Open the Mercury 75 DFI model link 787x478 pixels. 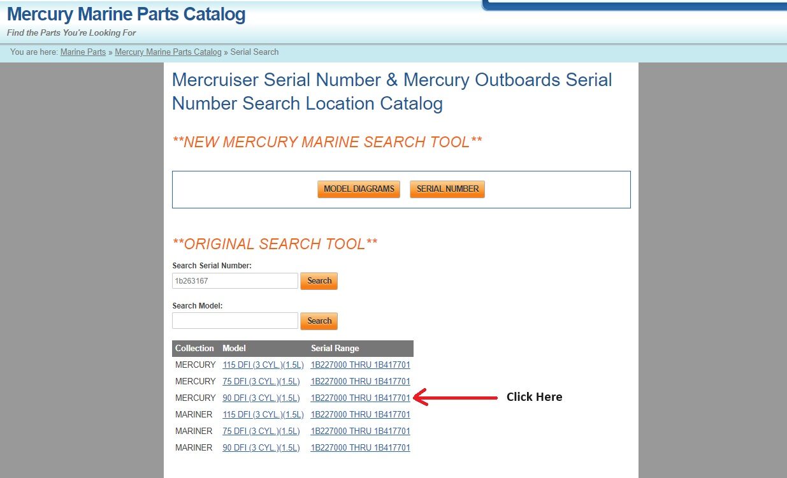point(261,382)
